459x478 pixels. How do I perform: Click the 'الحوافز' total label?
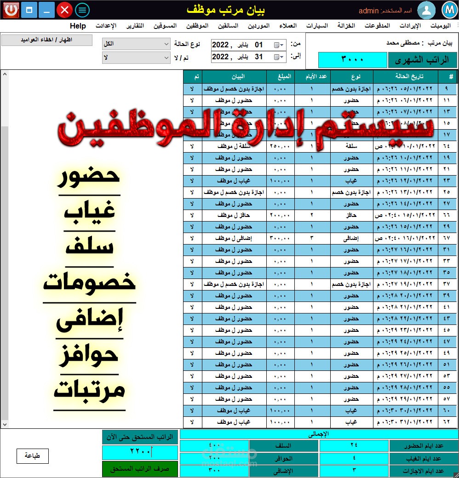(284, 459)
